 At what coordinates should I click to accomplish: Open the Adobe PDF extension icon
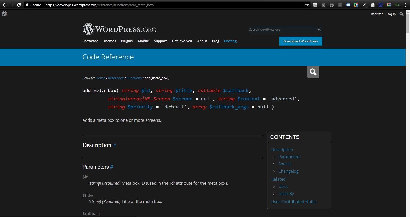click(x=340, y=5)
